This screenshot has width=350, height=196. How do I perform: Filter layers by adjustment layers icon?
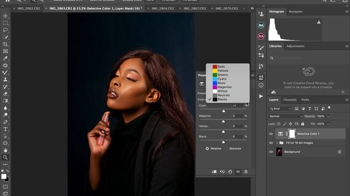tap(303, 109)
